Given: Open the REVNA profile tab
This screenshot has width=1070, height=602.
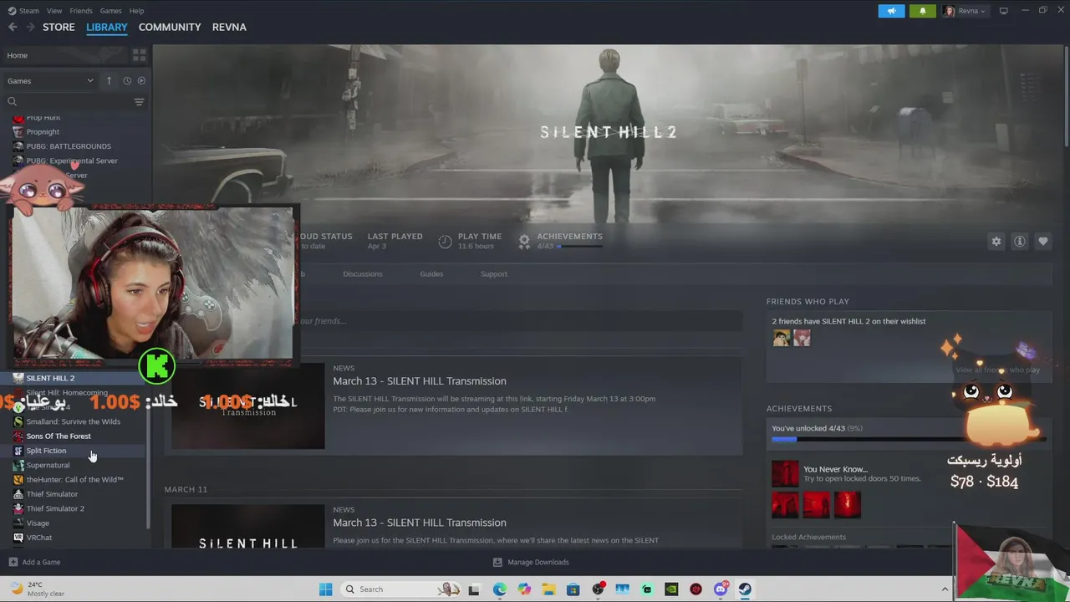Looking at the screenshot, I should [x=229, y=27].
